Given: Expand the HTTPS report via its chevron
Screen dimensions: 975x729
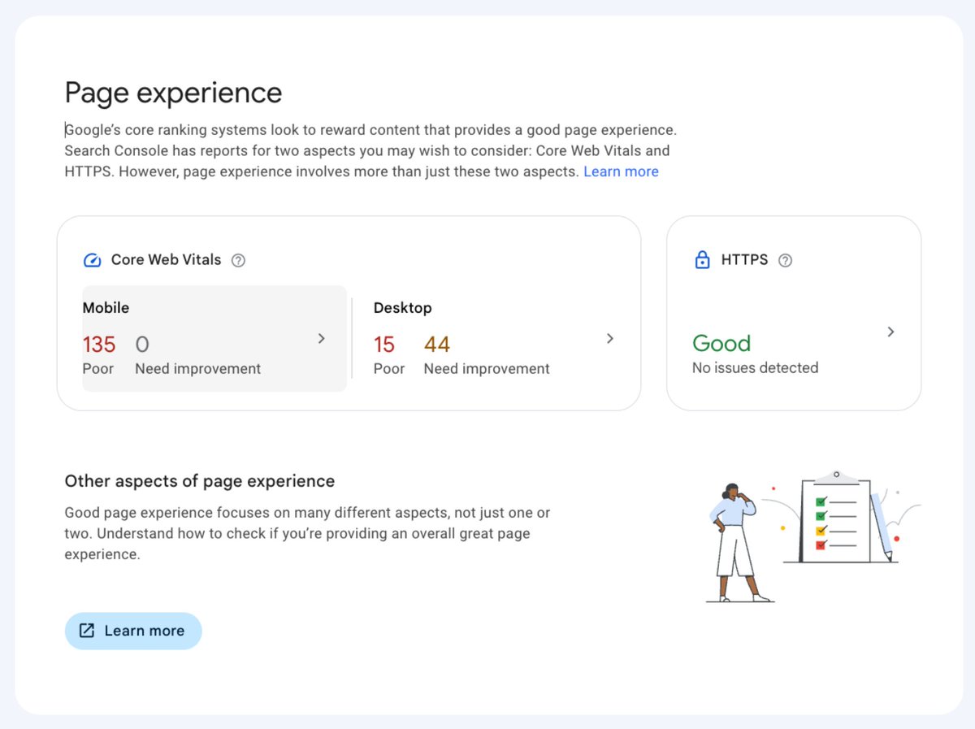Looking at the screenshot, I should (891, 332).
